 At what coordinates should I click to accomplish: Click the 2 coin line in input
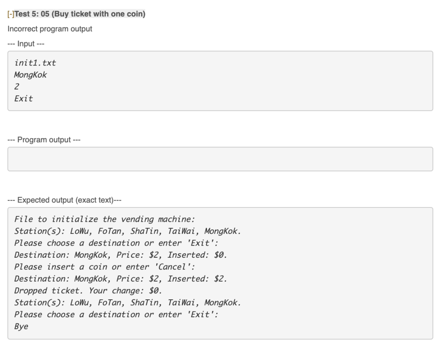(x=17, y=87)
